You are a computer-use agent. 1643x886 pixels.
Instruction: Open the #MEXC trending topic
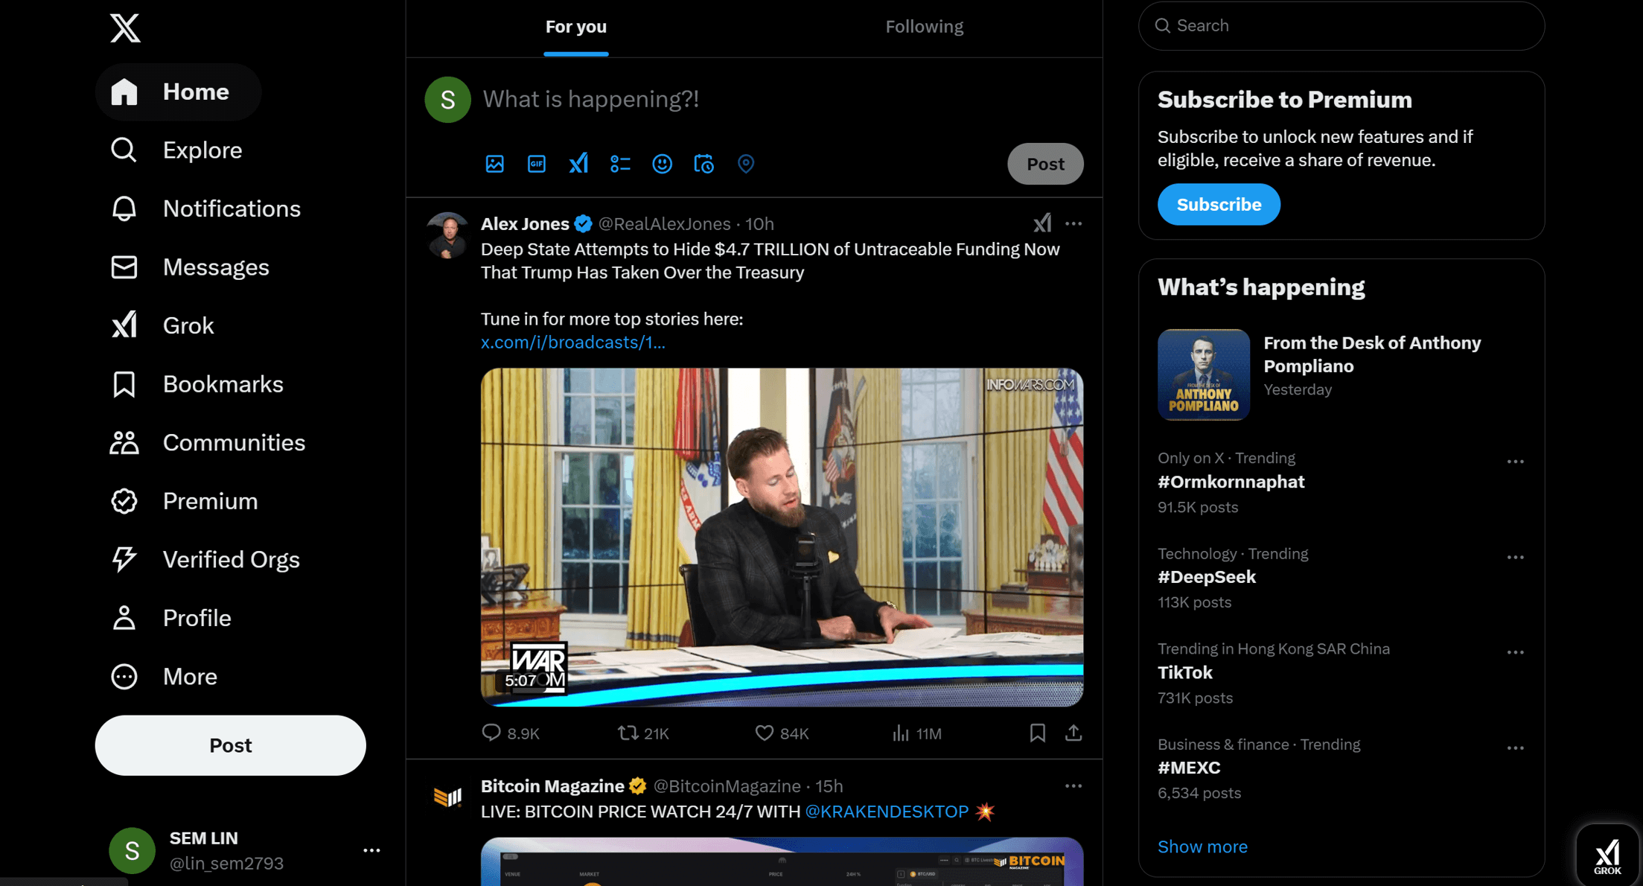[1189, 768]
